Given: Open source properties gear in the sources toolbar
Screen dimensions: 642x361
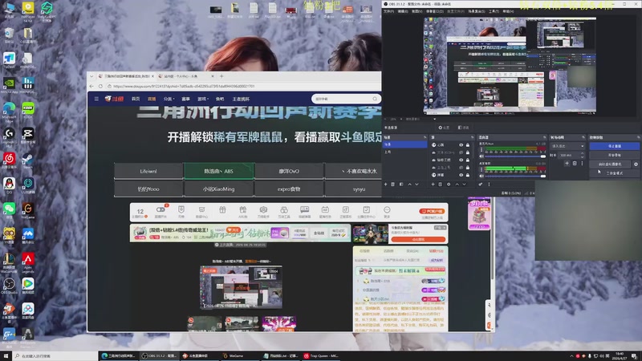Looking at the screenshot, I should (449, 185).
